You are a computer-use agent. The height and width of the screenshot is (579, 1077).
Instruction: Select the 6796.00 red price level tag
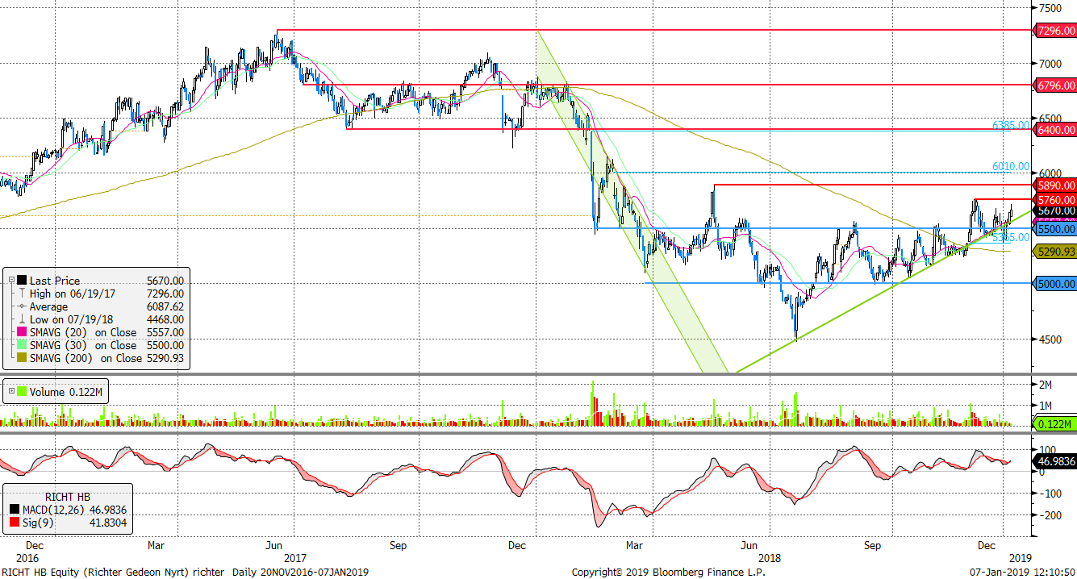pyautogui.click(x=1056, y=85)
